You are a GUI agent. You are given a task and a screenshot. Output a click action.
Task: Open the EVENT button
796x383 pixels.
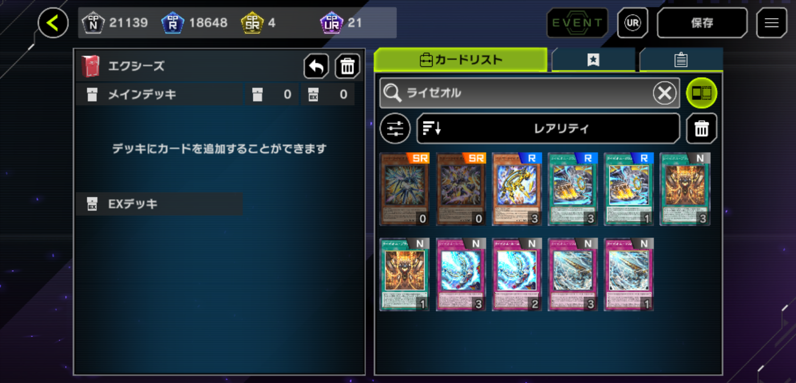click(x=577, y=23)
